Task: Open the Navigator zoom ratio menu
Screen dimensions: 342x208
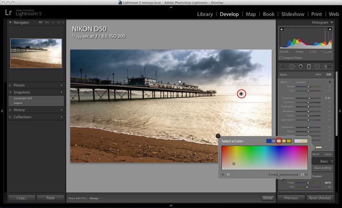Action: [63, 22]
